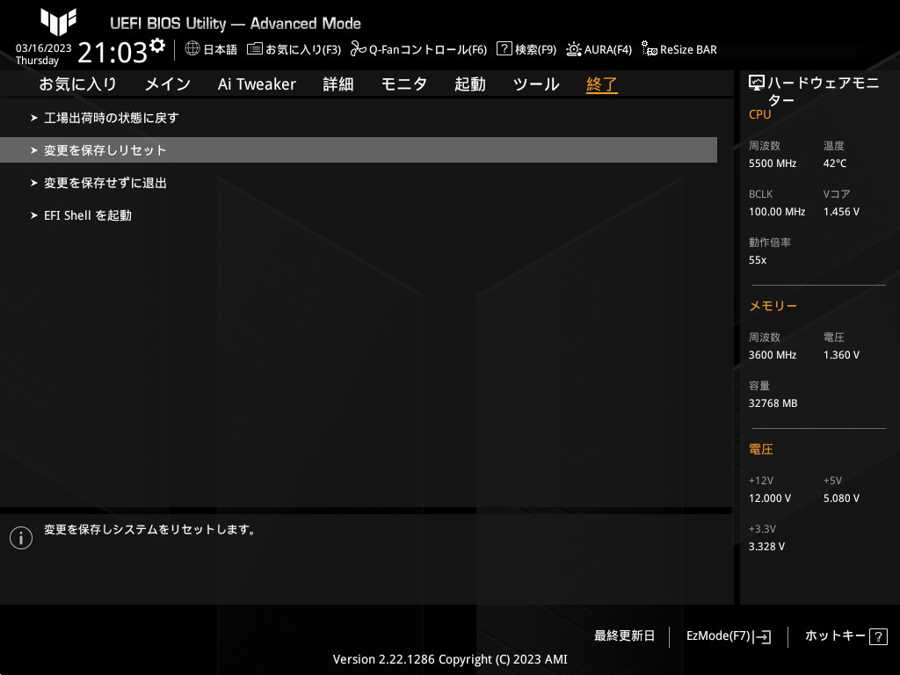This screenshot has height=675, width=900.
Task: Click the メモリー section heading
Action: (x=773, y=306)
